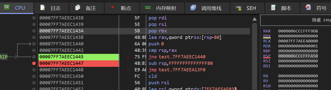331x90 pixels.
Task: Toggle breakpoint dot at 00007FF7AEEC1438
Action: click(34, 18)
